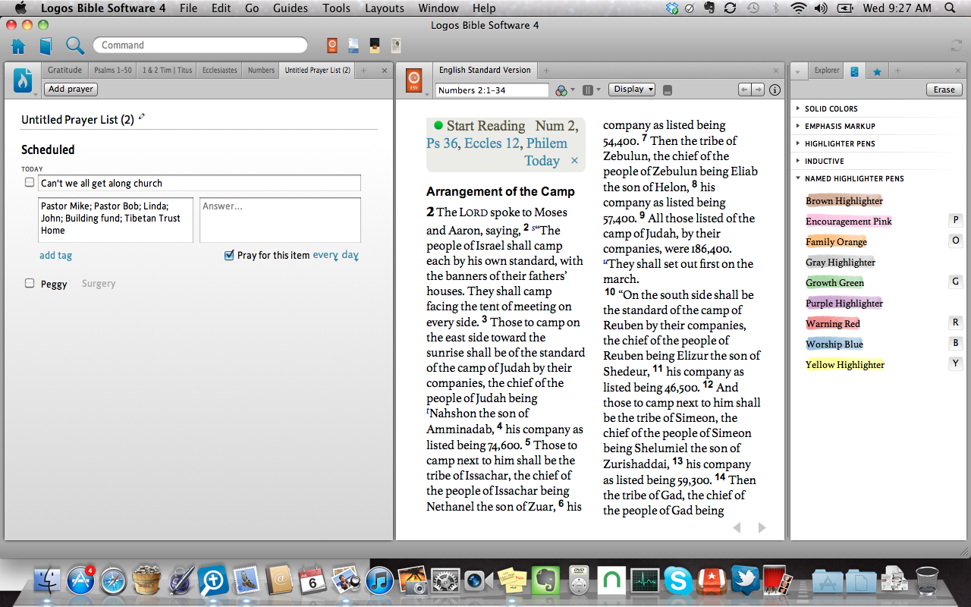971x607 pixels.
Task: Go to next page of Numbers text
Action: click(x=762, y=527)
